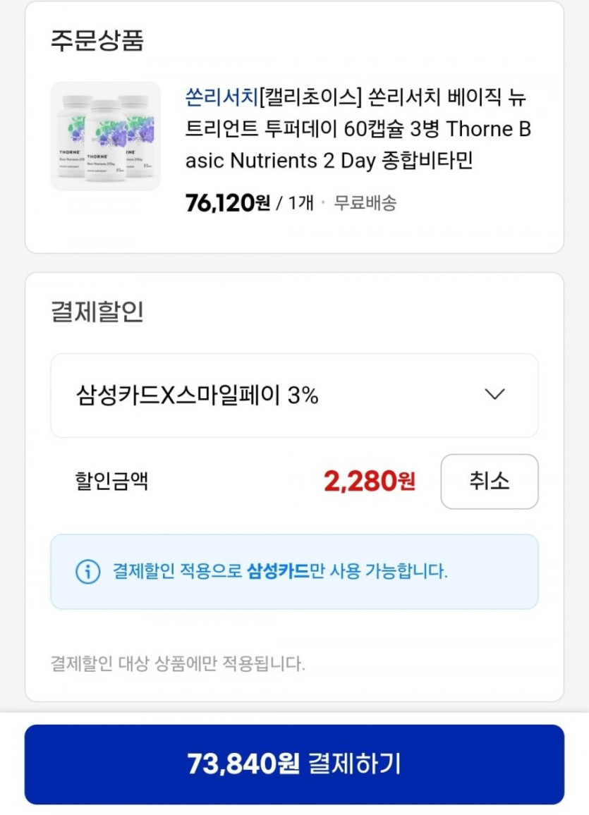The image size is (589, 815).
Task: Click the info icon in the blue notice
Action: (87, 571)
